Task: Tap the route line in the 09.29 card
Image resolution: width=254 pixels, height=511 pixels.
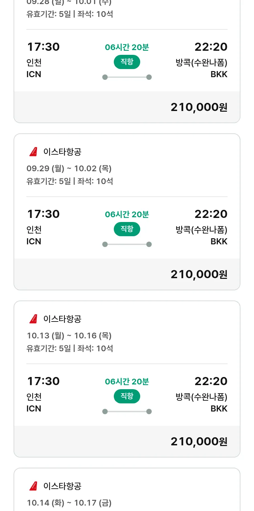Action: pyautogui.click(x=127, y=244)
